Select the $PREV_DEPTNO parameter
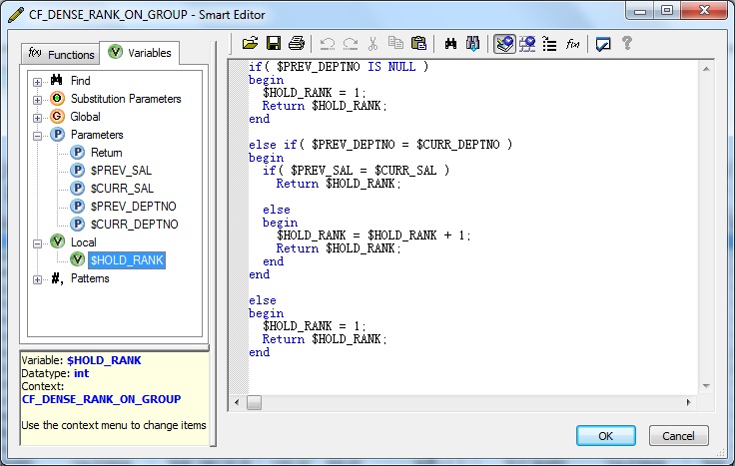The image size is (735, 466). click(133, 207)
